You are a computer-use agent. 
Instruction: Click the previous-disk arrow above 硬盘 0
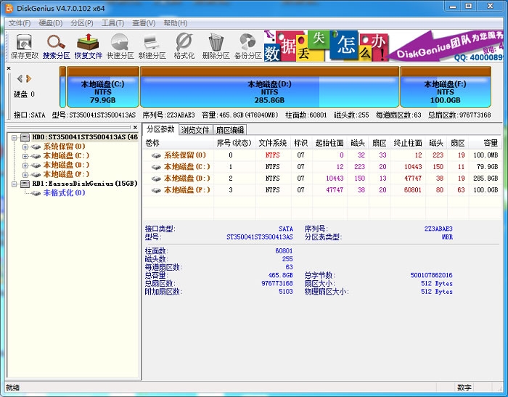click(x=20, y=78)
